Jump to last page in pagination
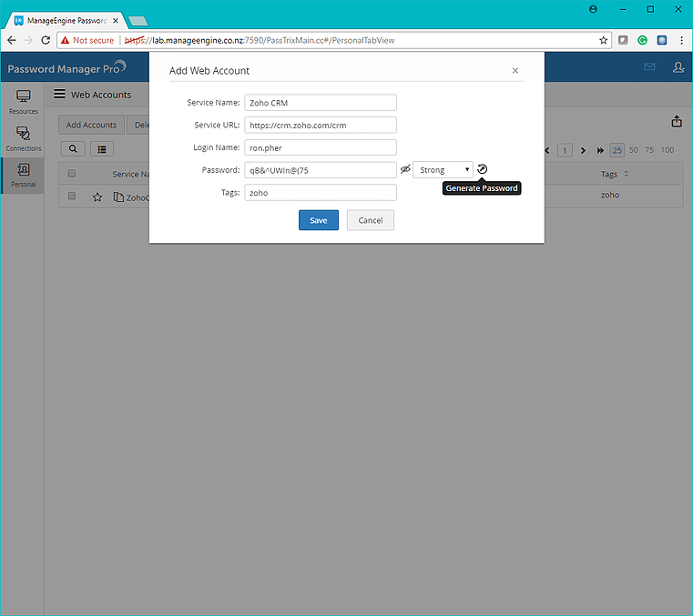This screenshot has height=616, width=693. click(x=600, y=150)
